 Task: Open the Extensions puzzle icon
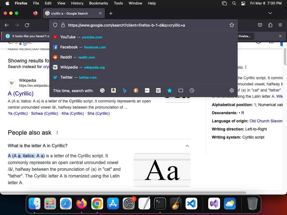[x=270, y=25]
